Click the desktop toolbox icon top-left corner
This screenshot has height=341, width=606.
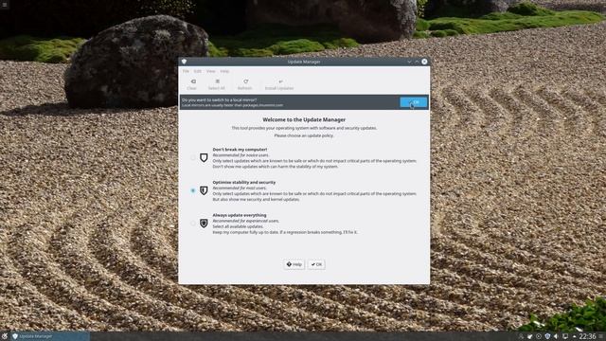[4, 5]
